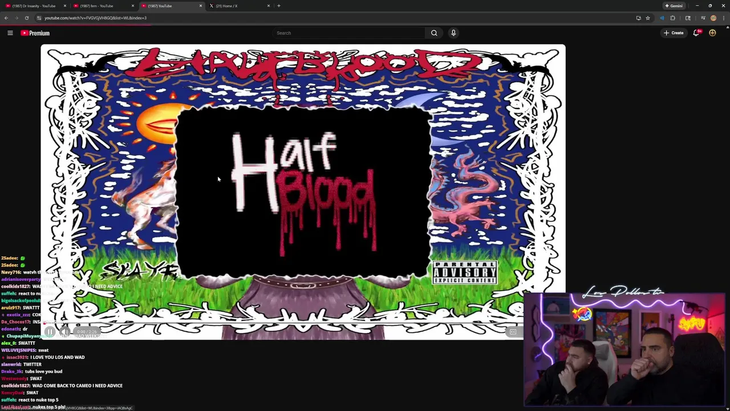Click the address bar URL
This screenshot has height=411, width=730.
95,18
